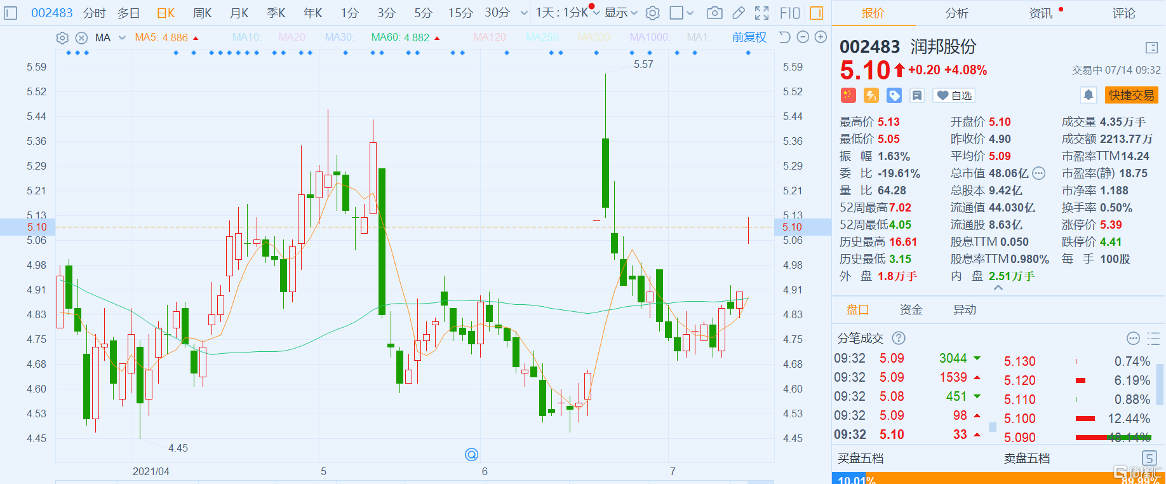Click the blue tag icon
Image resolution: width=1166 pixels, height=484 pixels.
[894, 95]
